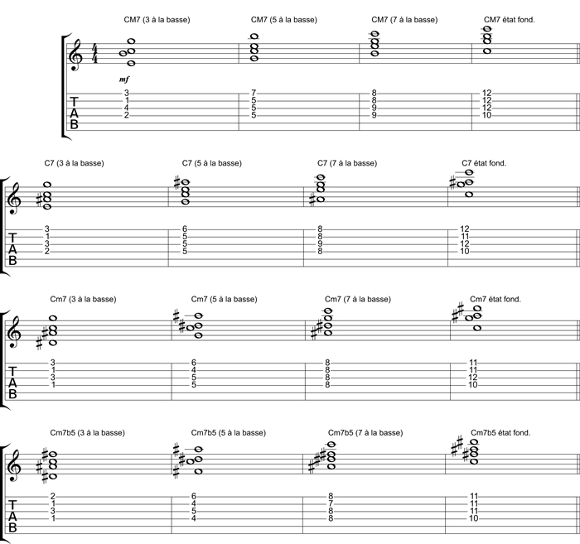Click the CM7 état fond. chord label
Image resolution: width=580 pixels, height=544 pixels.
click(x=510, y=20)
